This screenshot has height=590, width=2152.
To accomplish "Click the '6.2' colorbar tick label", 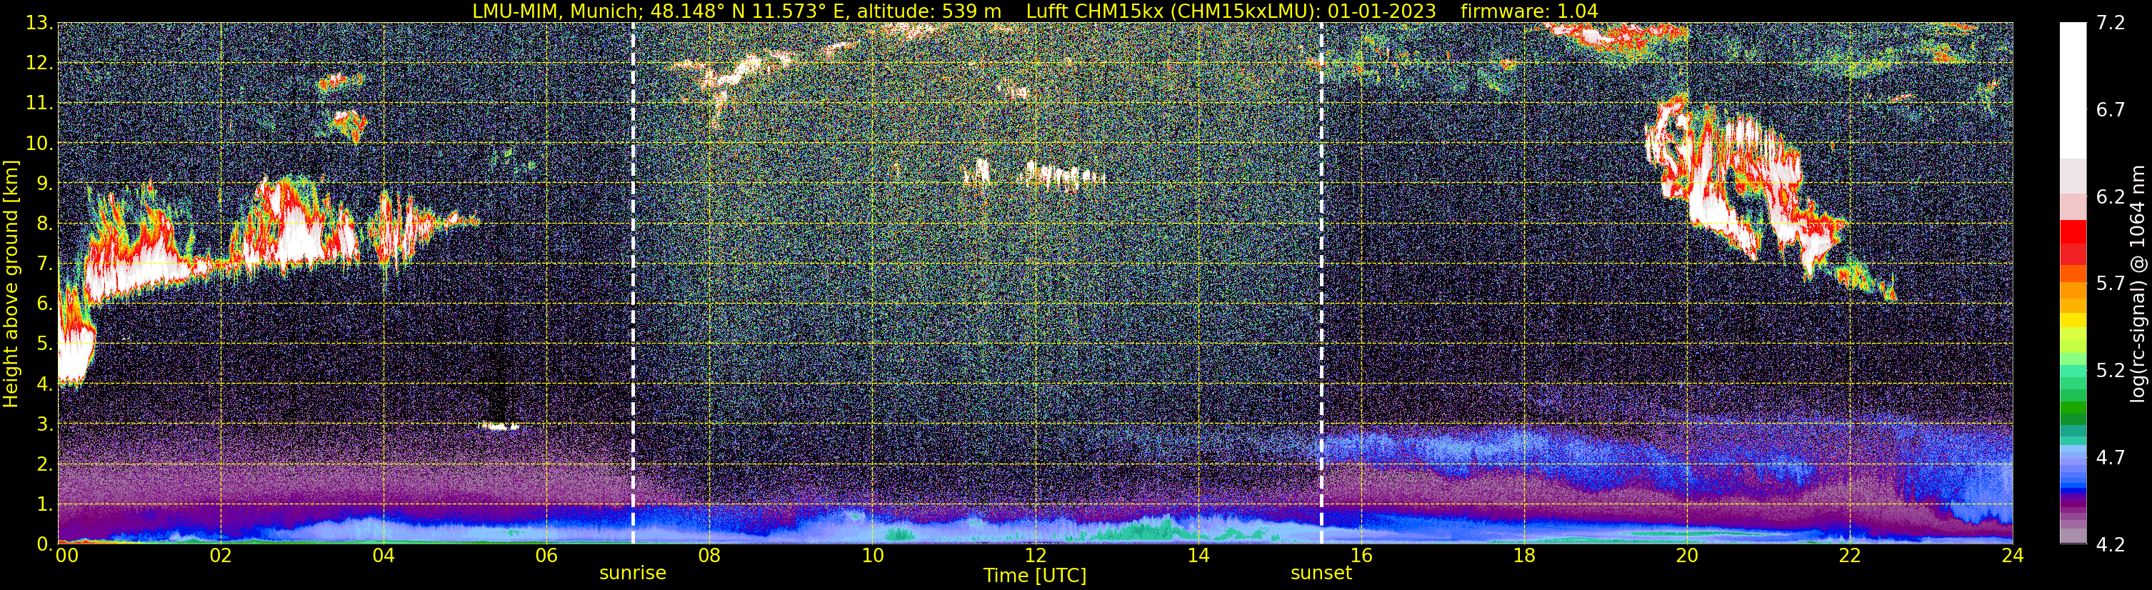I will [2111, 197].
